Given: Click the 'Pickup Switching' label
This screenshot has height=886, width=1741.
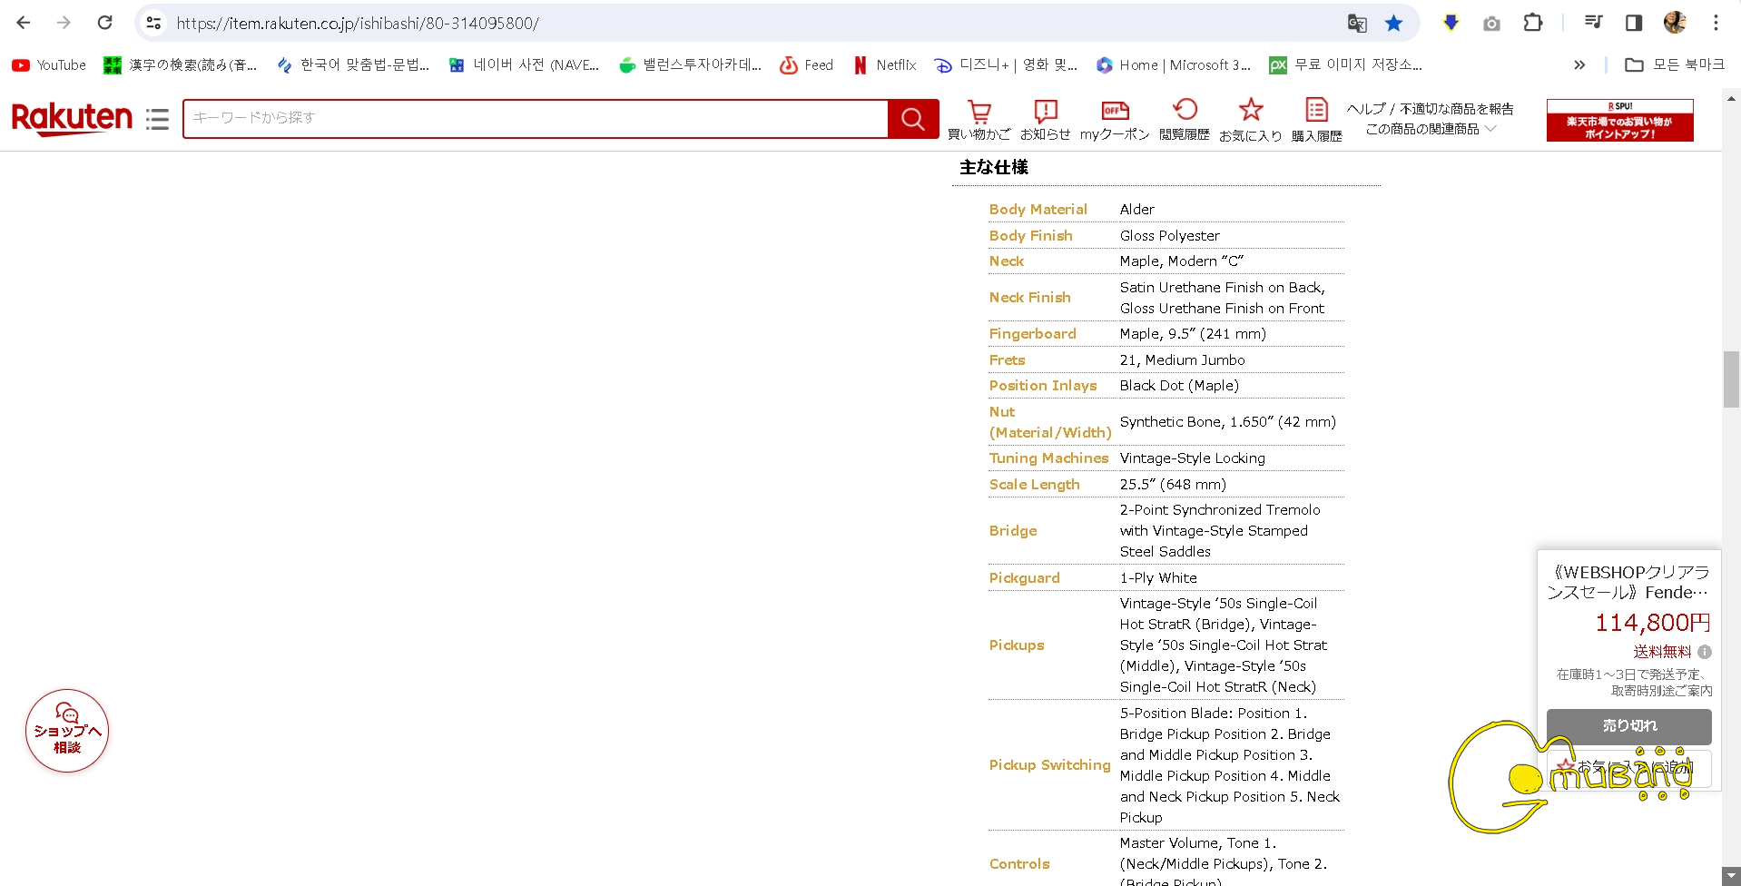Looking at the screenshot, I should click(x=1049, y=765).
